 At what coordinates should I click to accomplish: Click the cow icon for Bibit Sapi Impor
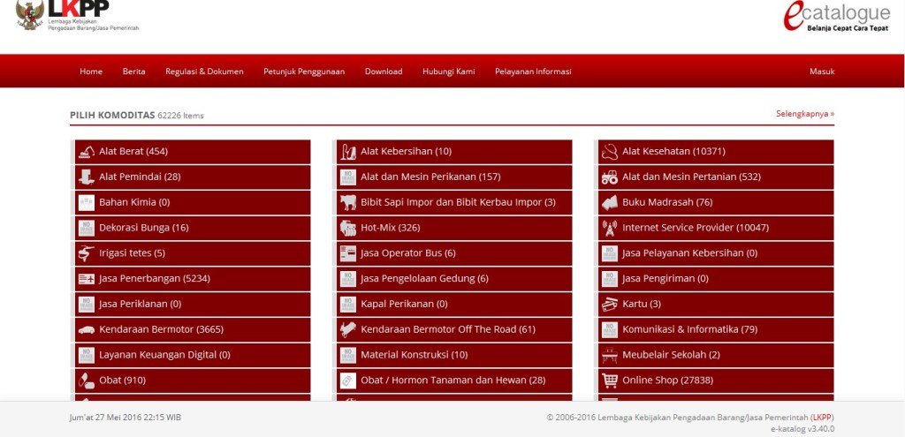(348, 203)
